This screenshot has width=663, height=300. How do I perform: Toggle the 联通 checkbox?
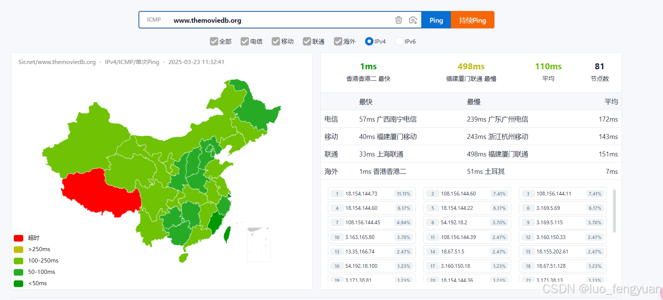coord(307,41)
